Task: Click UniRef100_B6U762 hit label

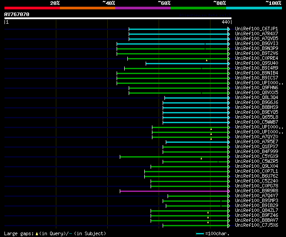Action: tap(257, 176)
